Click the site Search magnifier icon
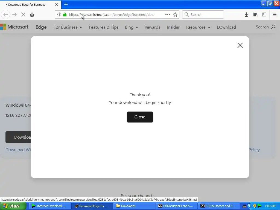 tap(273, 27)
